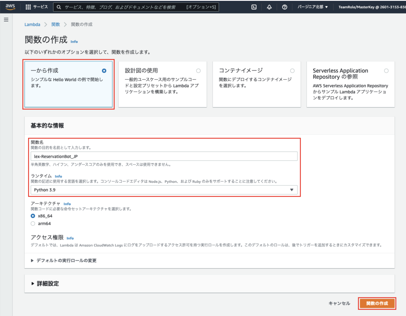Click the 関数名 input field

164,156
